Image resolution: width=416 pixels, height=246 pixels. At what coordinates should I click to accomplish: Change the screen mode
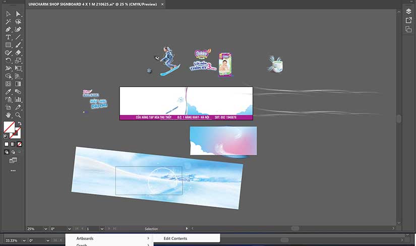pos(13,160)
